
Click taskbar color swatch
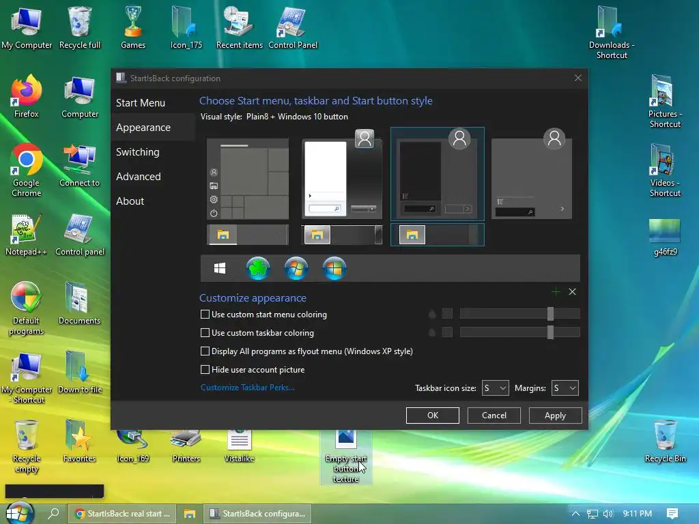(447, 332)
